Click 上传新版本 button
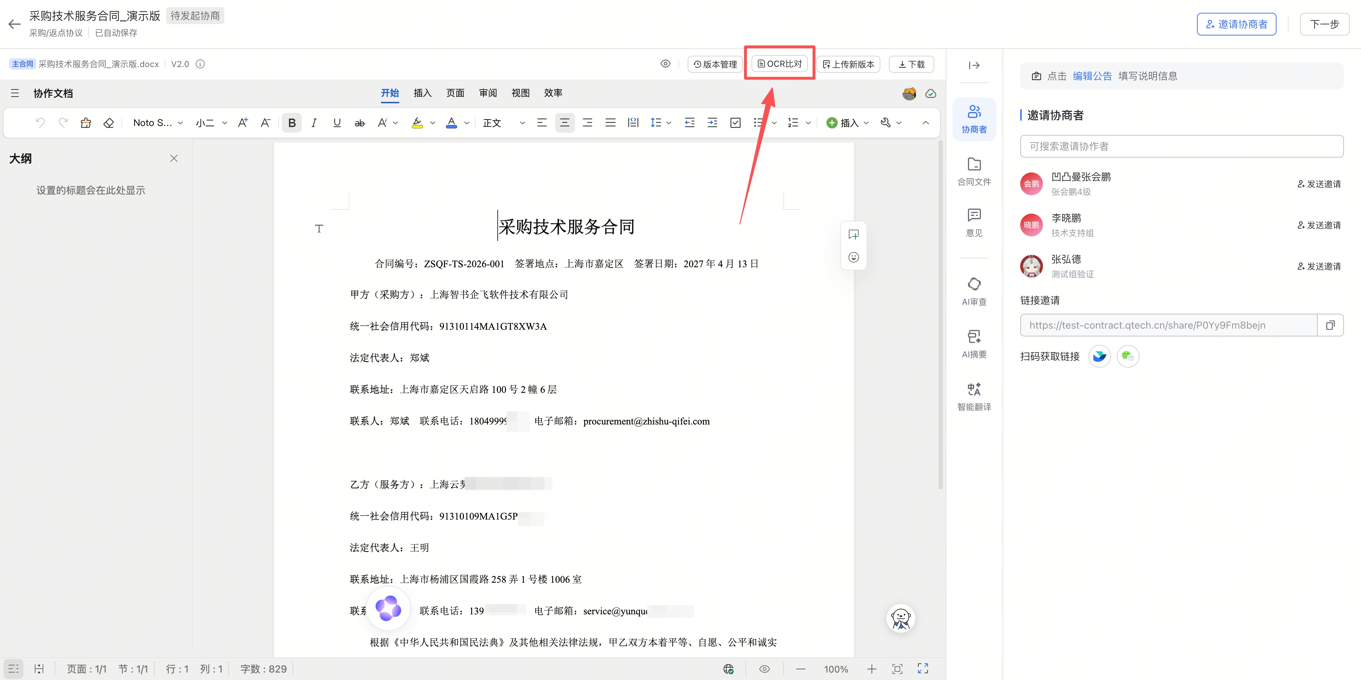The image size is (1361, 680). (848, 65)
